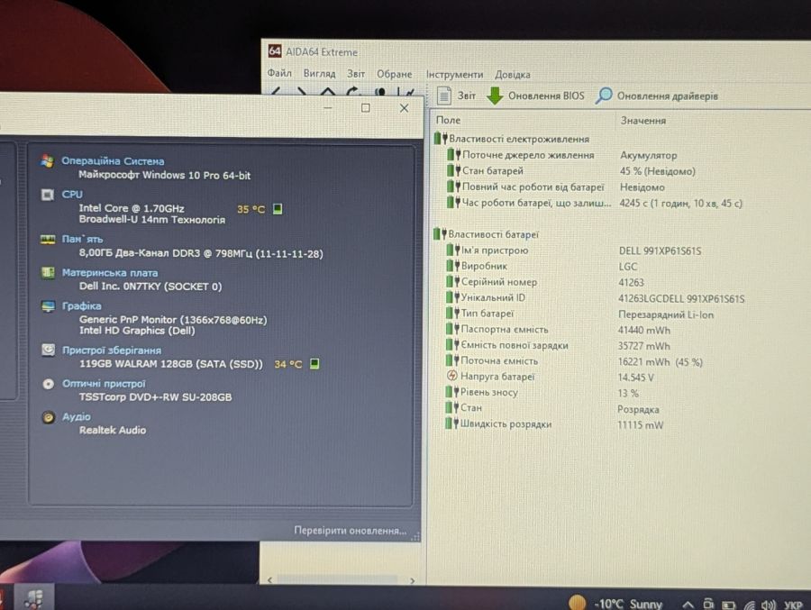
Task: Click the Оновлення BIOS toolbar button
Action: click(x=536, y=96)
